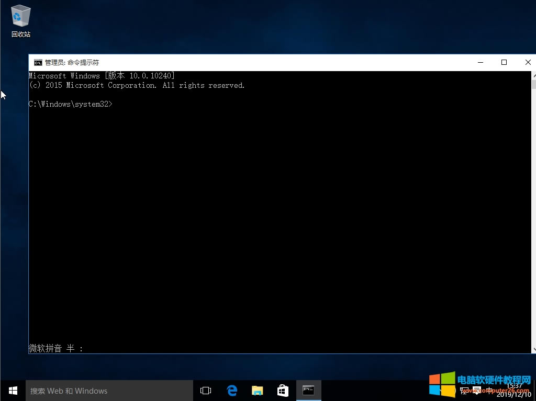Open the Windows Start menu
Viewport: 536px width, 401px height.
(13, 391)
